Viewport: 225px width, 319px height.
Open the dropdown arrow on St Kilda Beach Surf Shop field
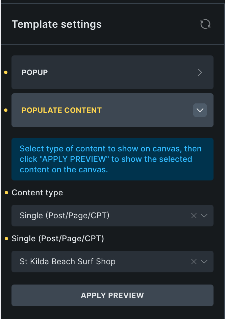coord(204,262)
